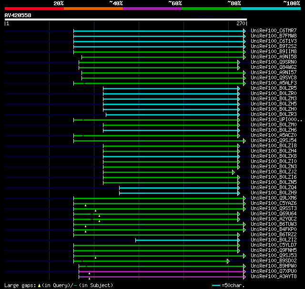Select the UniRef100_B0LZR0 label
305x289 pixels.
[274, 94]
